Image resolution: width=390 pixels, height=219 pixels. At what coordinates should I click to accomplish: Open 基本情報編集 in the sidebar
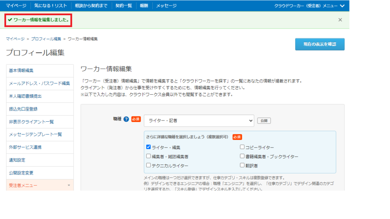(x=21, y=70)
